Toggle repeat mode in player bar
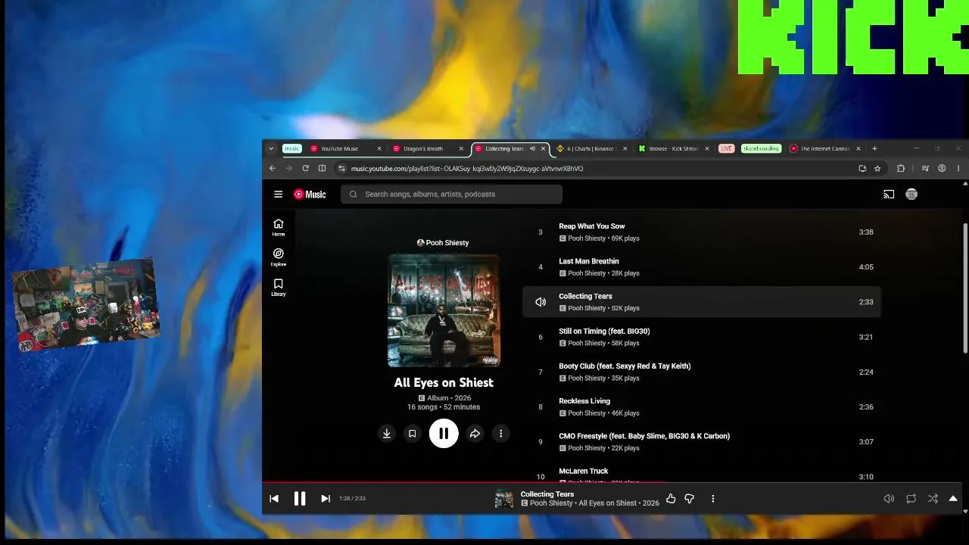The image size is (969, 545). click(x=911, y=499)
